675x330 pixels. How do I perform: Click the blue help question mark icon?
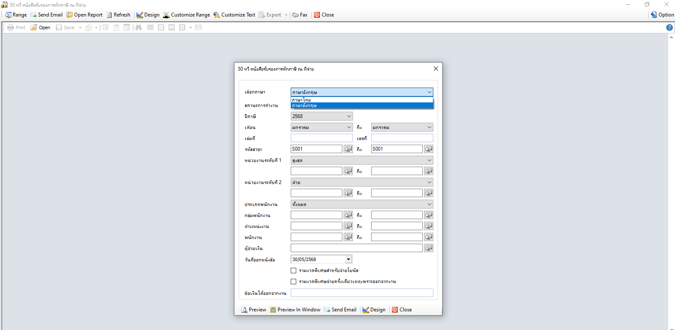click(669, 27)
